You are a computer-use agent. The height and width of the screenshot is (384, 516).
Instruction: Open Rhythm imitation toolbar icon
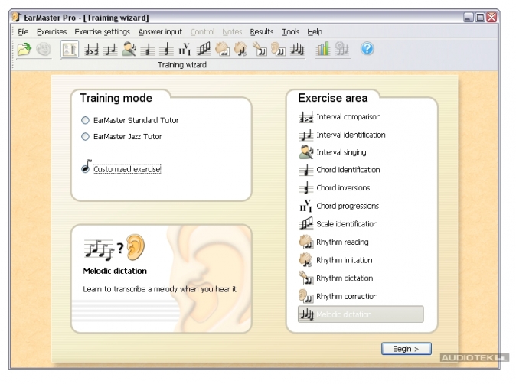coord(240,49)
